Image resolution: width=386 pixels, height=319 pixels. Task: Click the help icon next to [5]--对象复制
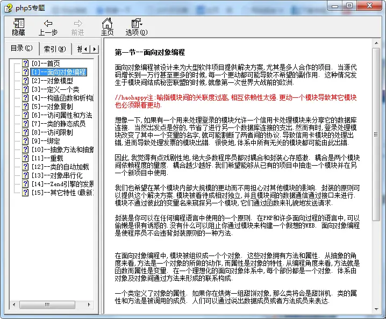tap(25, 107)
